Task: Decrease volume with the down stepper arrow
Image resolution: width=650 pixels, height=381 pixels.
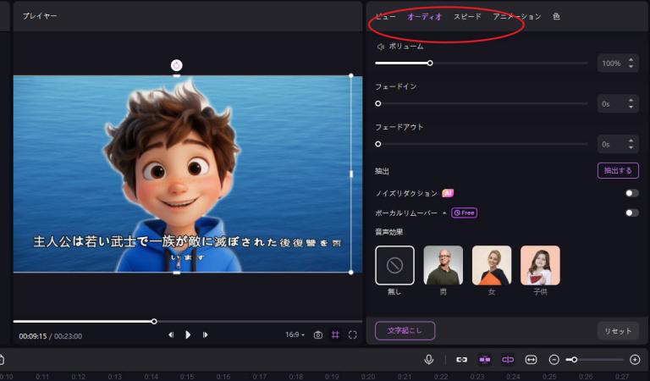Action: (631, 67)
